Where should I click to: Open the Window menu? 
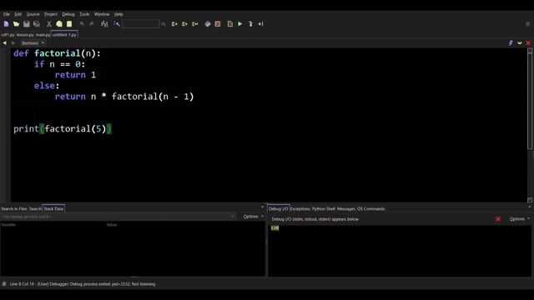click(102, 14)
